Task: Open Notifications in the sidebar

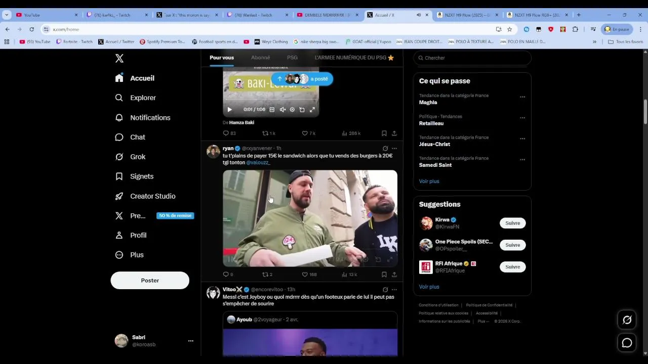Action: (143, 117)
